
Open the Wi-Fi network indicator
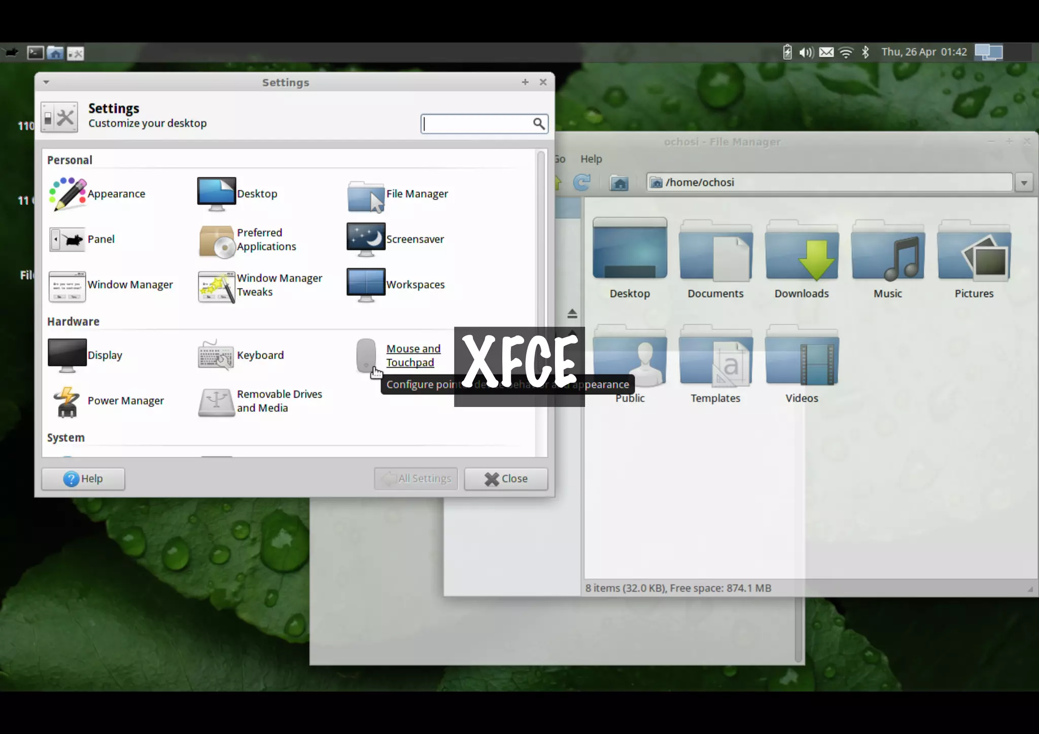(x=846, y=52)
